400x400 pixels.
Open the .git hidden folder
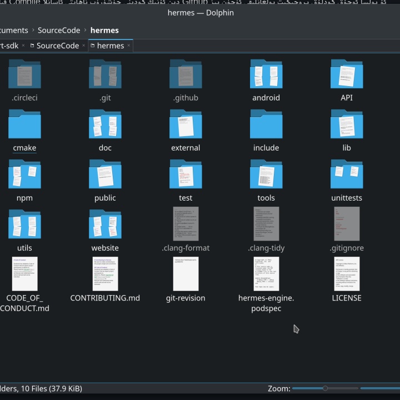point(105,74)
